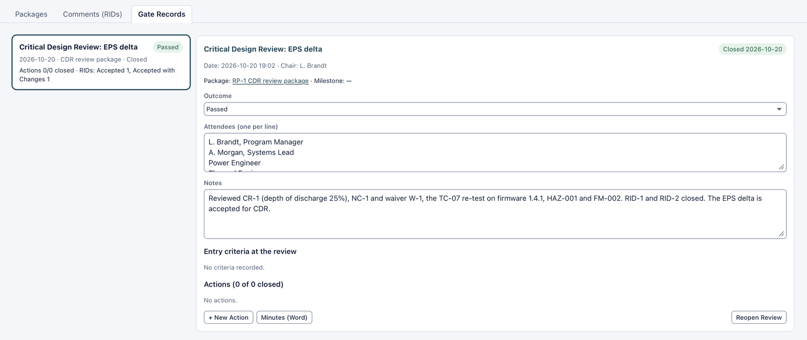Image resolution: width=807 pixels, height=340 pixels.
Task: Open the Outcome dropdown showing Passed
Action: tap(495, 109)
